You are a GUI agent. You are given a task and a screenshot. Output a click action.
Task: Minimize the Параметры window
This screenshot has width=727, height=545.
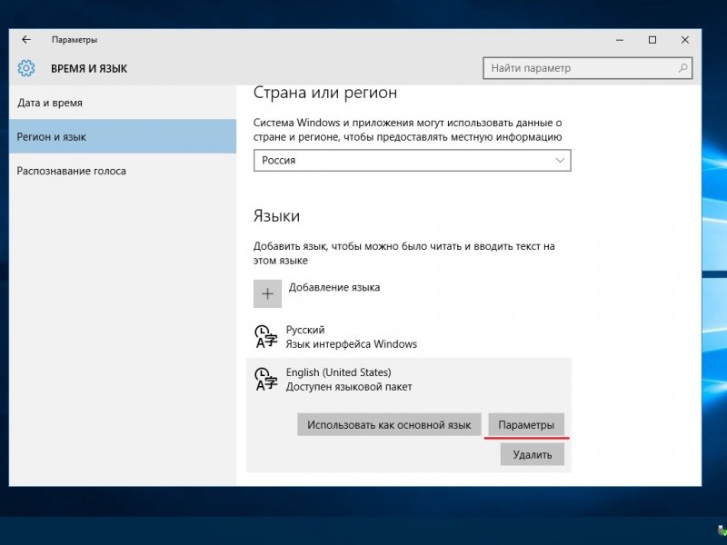[620, 40]
